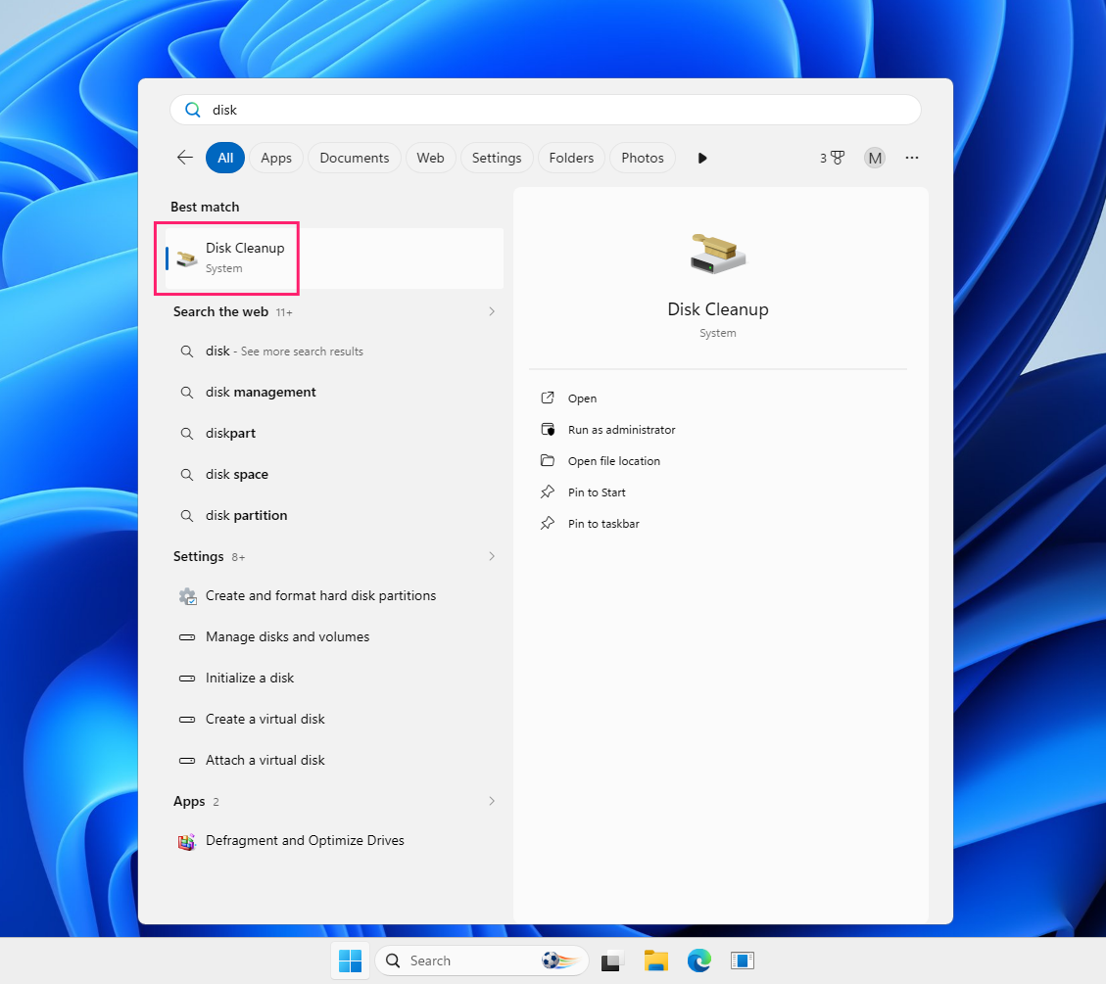
Task: Click magnifier icon beside disk space
Action: (x=187, y=475)
